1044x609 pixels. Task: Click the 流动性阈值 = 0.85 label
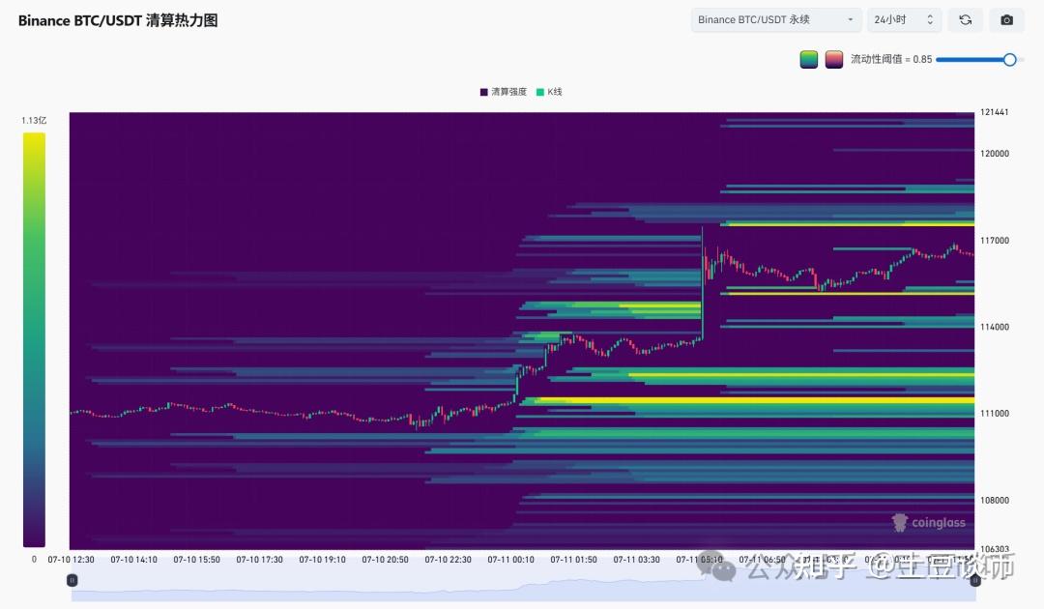[891, 59]
